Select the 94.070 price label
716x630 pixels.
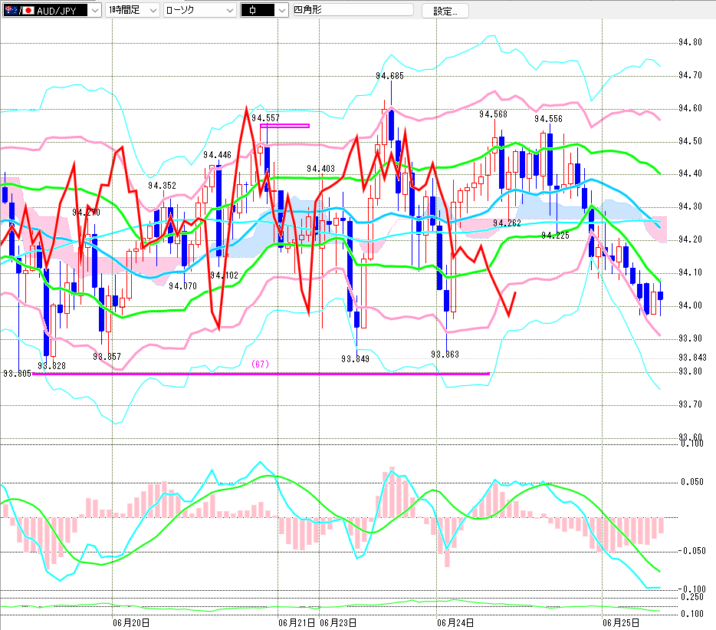point(182,286)
